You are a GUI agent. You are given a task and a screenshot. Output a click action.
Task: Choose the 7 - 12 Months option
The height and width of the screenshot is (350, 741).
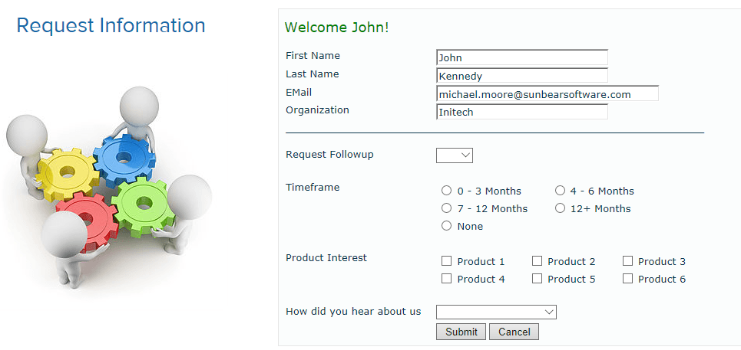[447, 208]
